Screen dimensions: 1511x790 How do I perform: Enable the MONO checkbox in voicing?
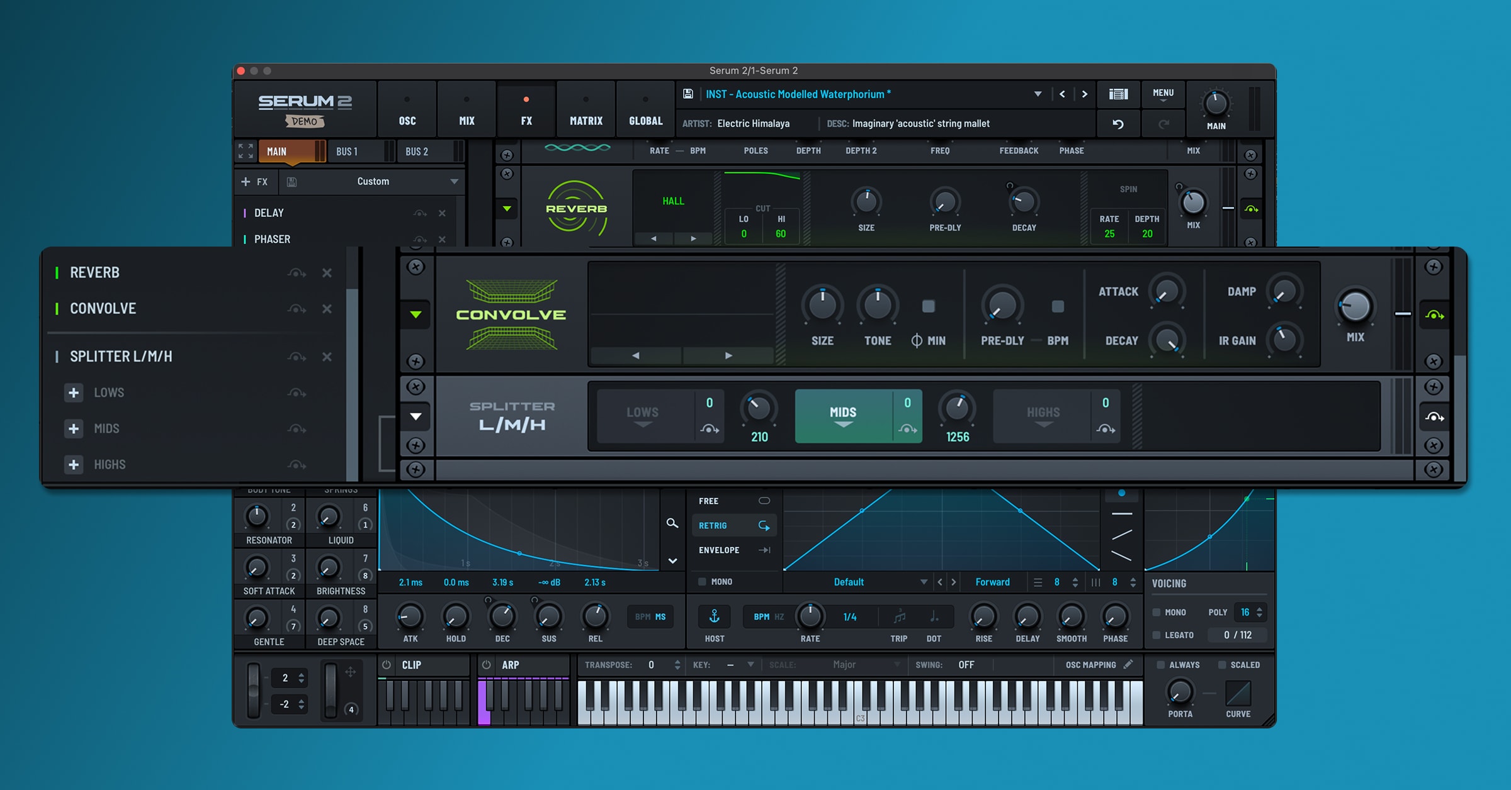pyautogui.click(x=1157, y=612)
